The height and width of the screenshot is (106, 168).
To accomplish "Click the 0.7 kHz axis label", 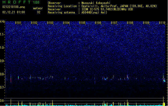I will (2, 87).
